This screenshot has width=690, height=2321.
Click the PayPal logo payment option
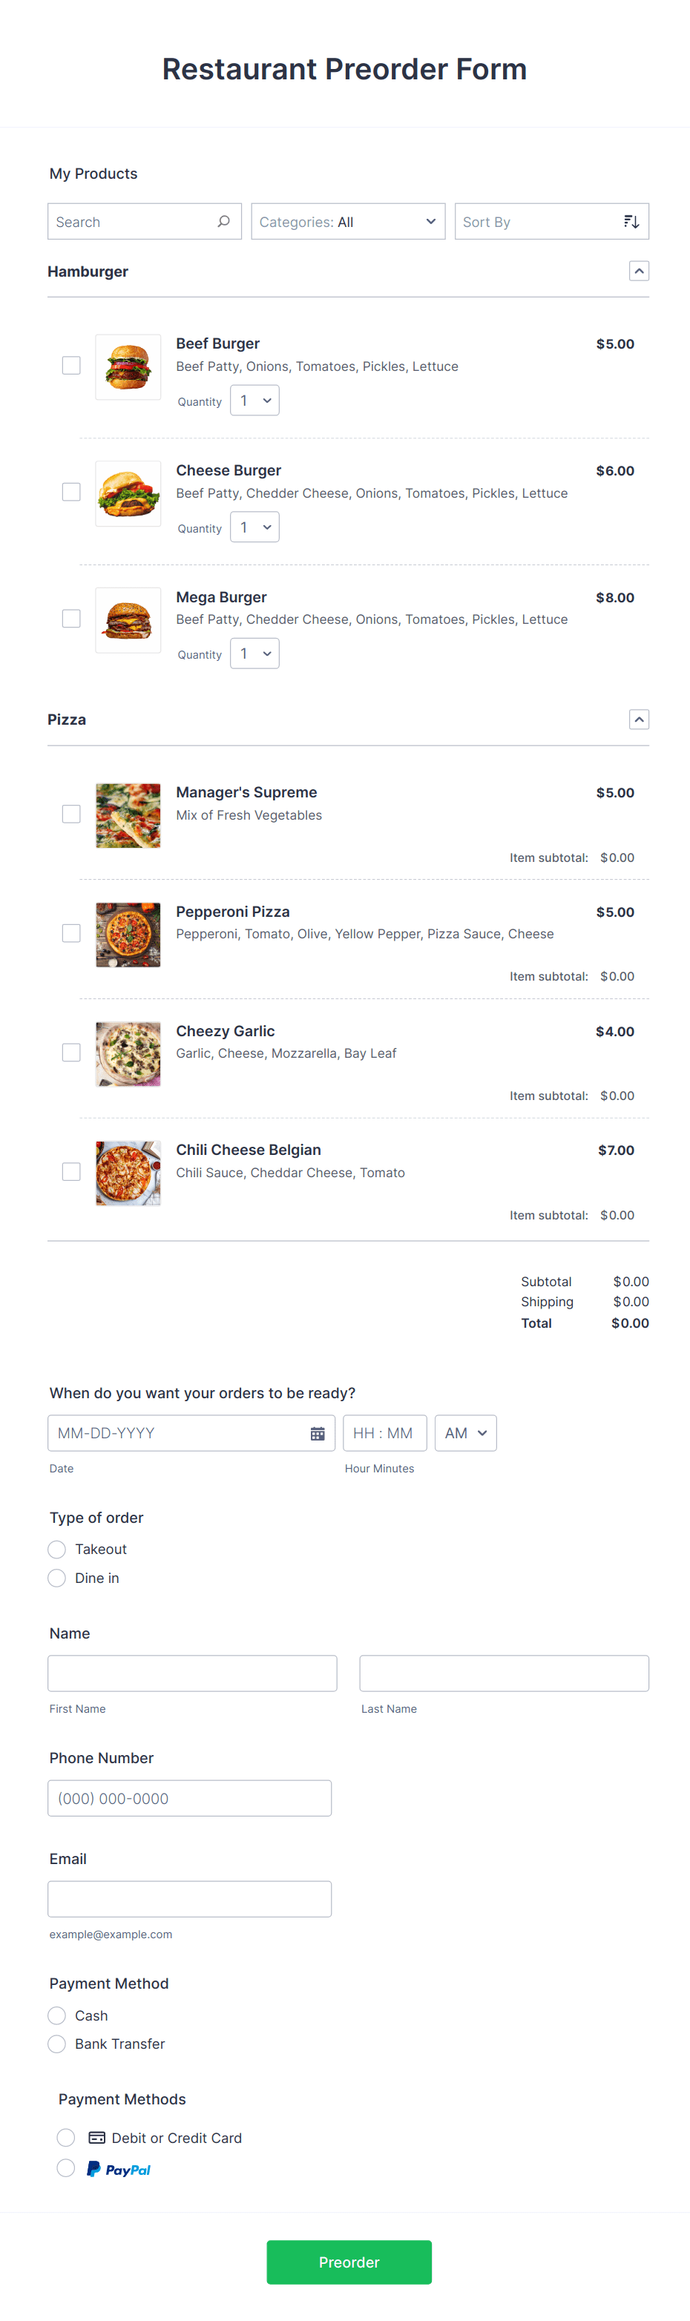tap(119, 2168)
